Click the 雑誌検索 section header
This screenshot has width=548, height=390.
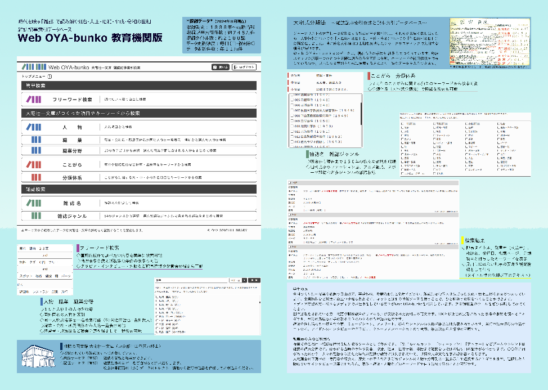point(139,189)
